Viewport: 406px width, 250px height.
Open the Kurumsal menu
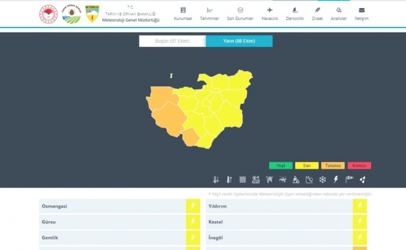tap(183, 14)
